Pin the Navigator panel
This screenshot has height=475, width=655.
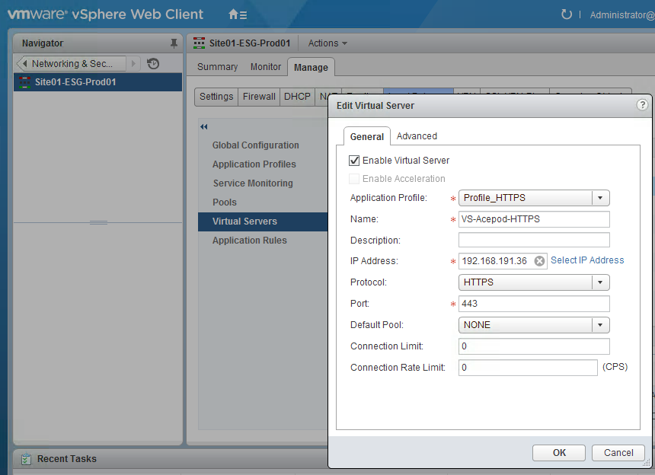(x=174, y=43)
